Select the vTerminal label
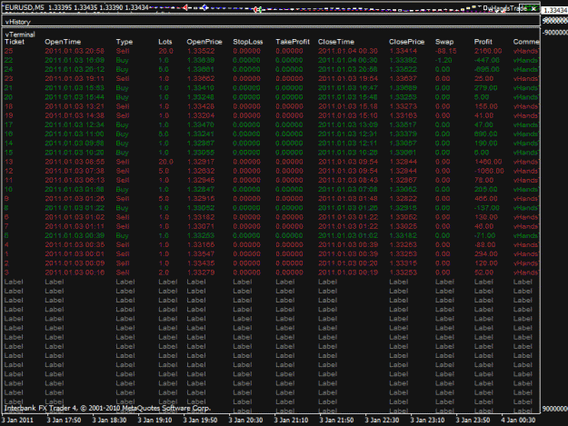The height and width of the screenshot is (426, 568). (20, 35)
